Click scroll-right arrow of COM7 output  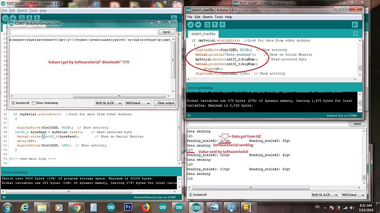[169, 96]
